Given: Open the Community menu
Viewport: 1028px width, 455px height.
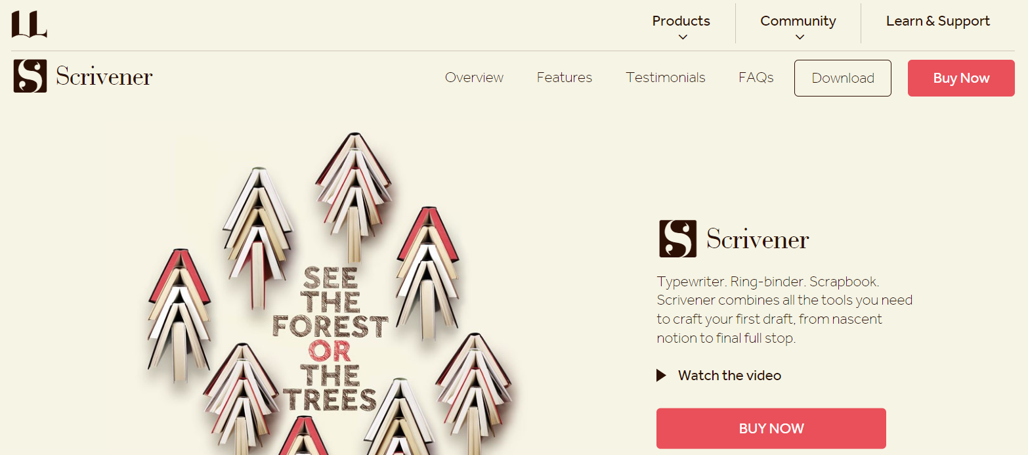Looking at the screenshot, I should [x=798, y=21].
